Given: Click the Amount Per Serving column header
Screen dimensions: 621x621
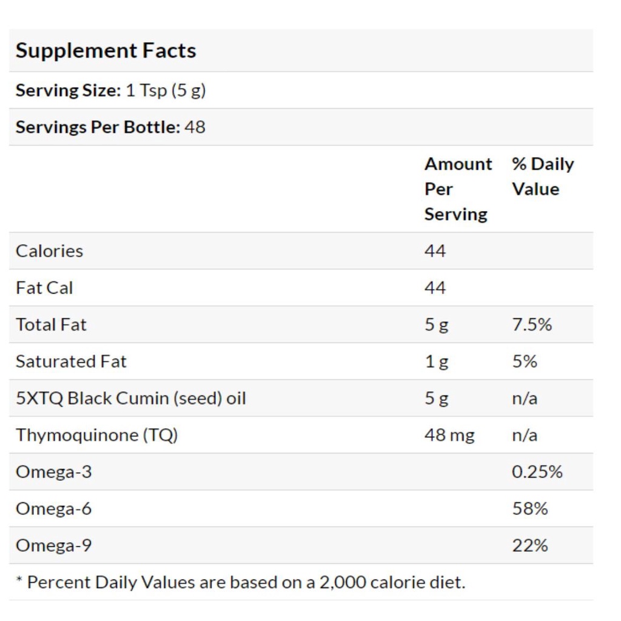Looking at the screenshot, I should tap(458, 189).
